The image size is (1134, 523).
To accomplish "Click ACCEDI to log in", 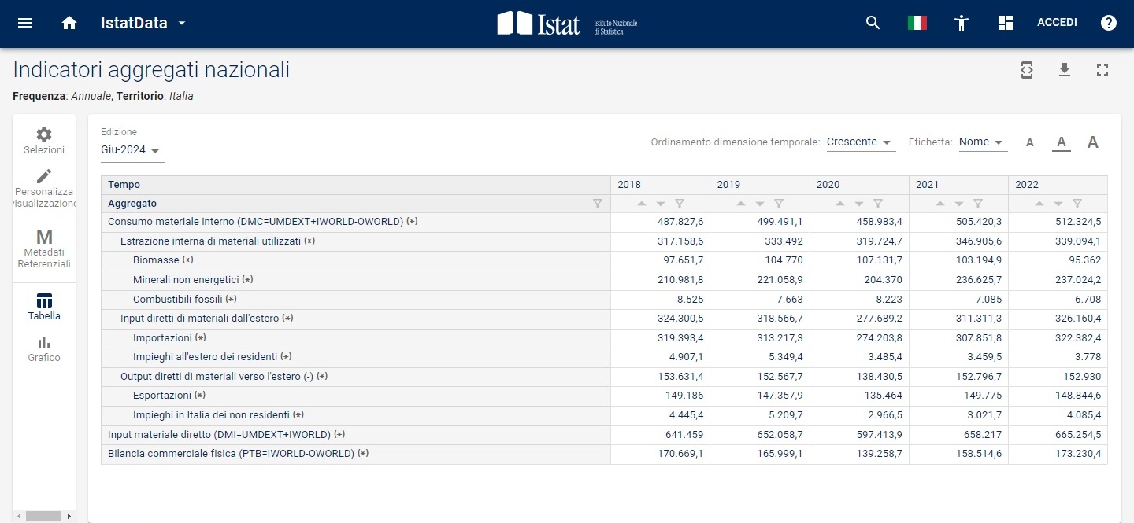I will tap(1057, 23).
